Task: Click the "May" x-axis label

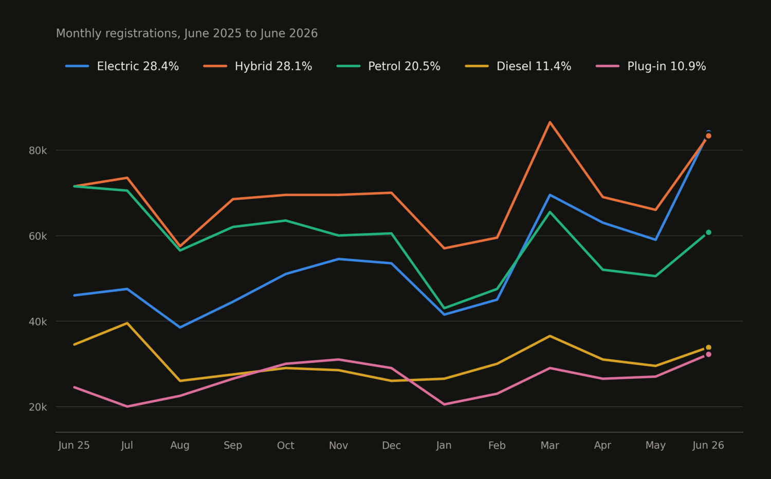Action: point(655,446)
